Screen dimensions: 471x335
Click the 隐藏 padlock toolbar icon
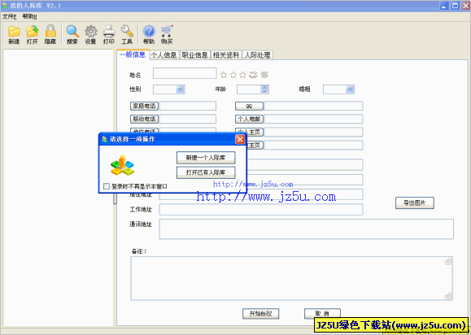(x=50, y=31)
